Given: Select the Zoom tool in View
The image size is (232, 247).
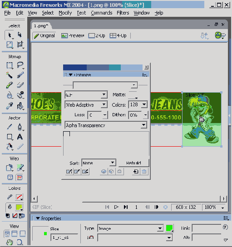Looking at the screenshot, I should tap(20, 242).
